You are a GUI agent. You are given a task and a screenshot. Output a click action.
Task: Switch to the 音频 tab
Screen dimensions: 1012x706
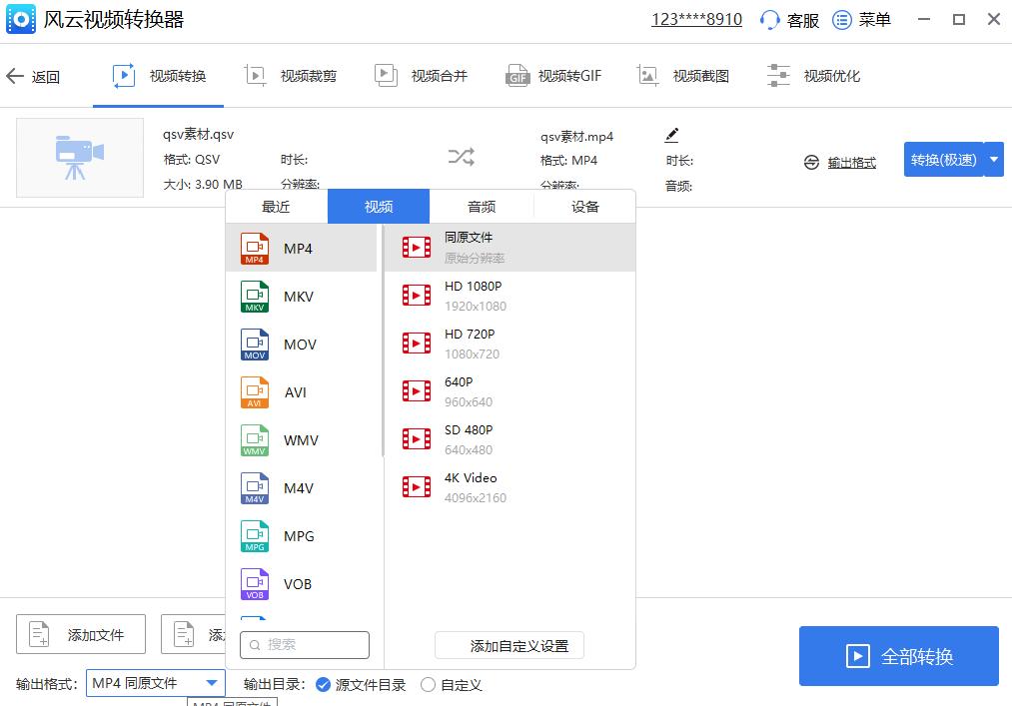pos(481,207)
